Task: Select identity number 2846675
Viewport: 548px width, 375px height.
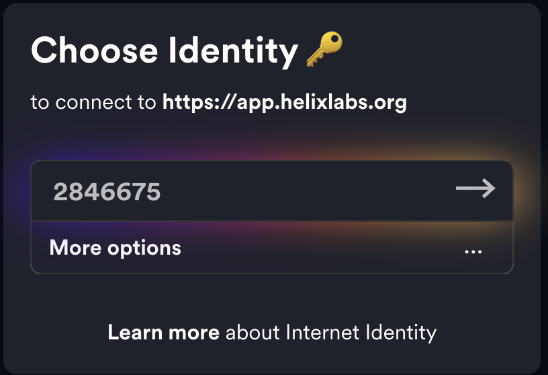Action: point(107,193)
